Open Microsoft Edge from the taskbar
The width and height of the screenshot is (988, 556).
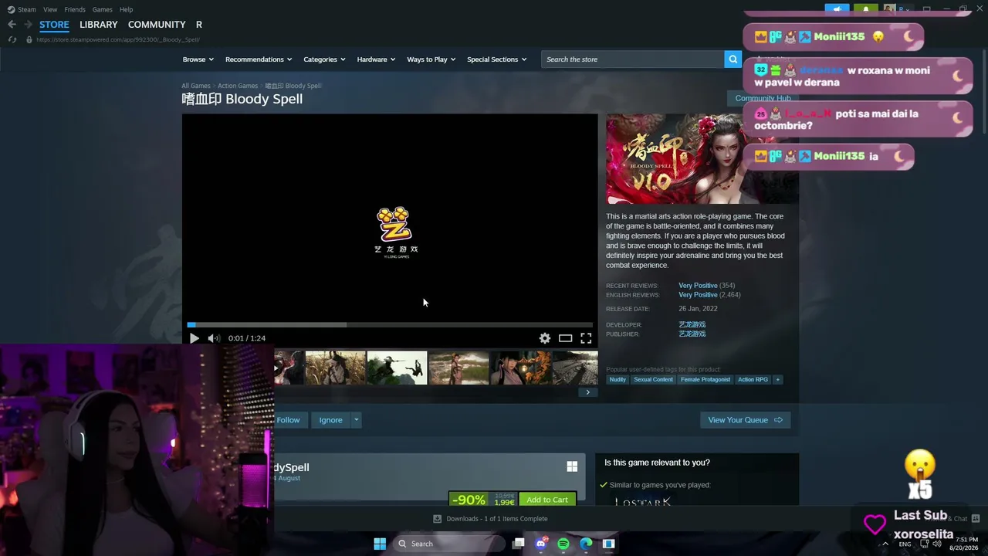pos(586,544)
